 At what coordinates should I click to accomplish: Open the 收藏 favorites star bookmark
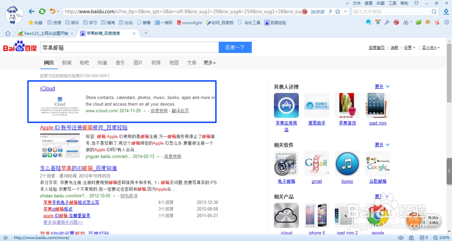pyautogui.click(x=35, y=23)
